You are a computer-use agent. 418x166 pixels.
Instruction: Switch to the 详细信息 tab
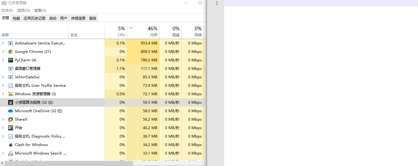click(x=78, y=18)
